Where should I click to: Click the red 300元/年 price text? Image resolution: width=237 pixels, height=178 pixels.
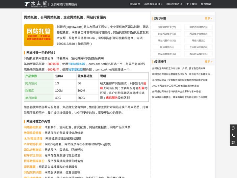[x=53, y=64]
